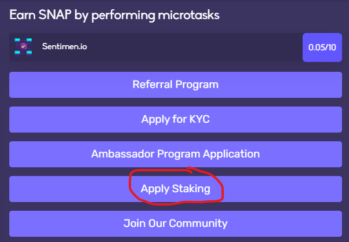The height and width of the screenshot is (242, 349).
Task: Click the Earn SNAP microtasks heading
Action: (x=115, y=15)
